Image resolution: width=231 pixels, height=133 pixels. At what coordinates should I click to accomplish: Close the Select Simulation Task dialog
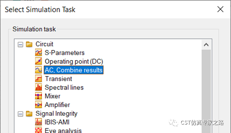click(x=220, y=9)
